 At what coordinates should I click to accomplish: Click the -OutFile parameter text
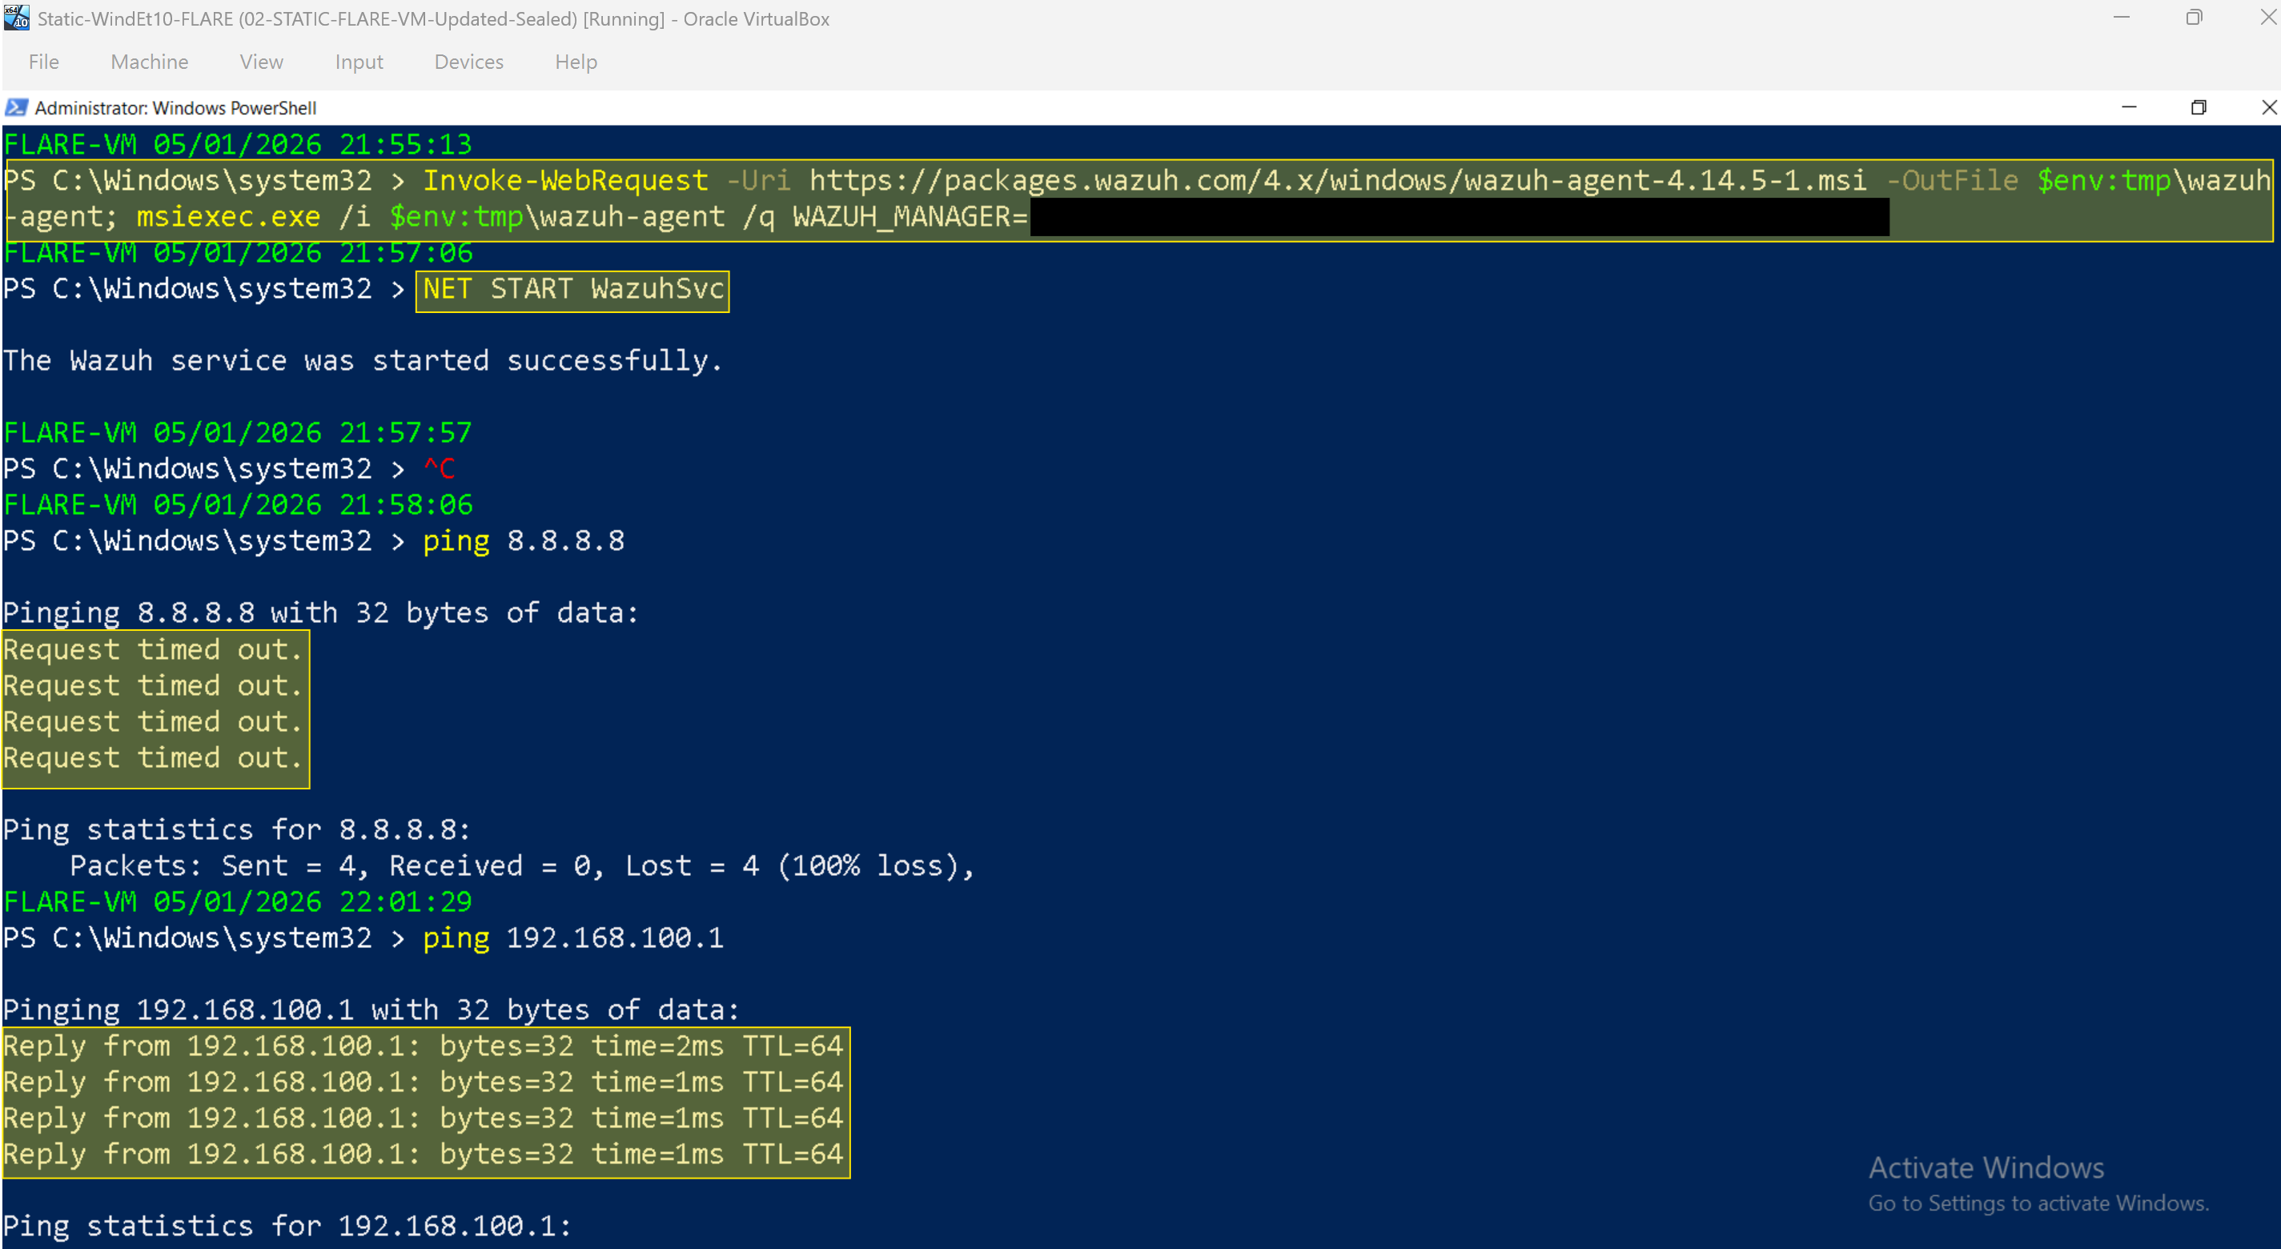coord(1952,181)
